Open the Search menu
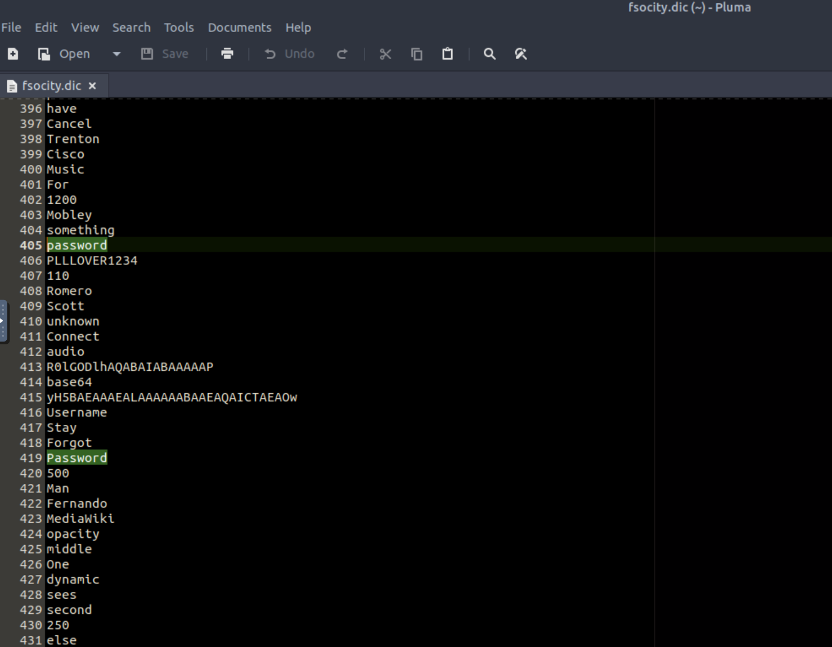This screenshot has width=832, height=647. (x=132, y=28)
